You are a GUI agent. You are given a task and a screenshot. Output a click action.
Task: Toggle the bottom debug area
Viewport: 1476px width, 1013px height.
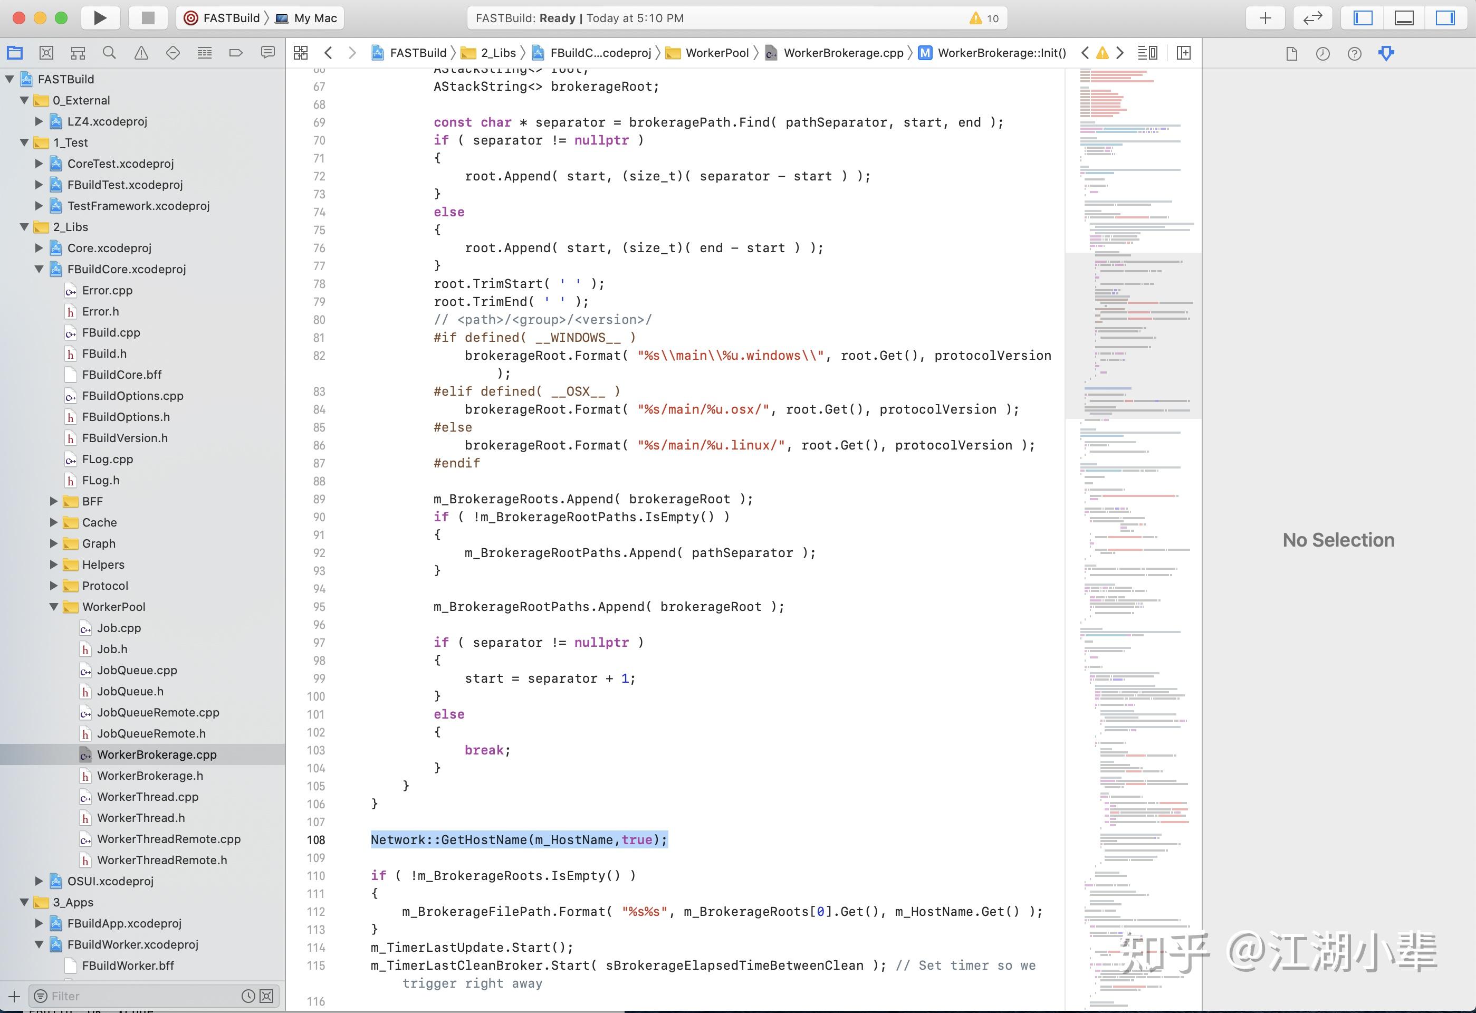pos(1404,18)
